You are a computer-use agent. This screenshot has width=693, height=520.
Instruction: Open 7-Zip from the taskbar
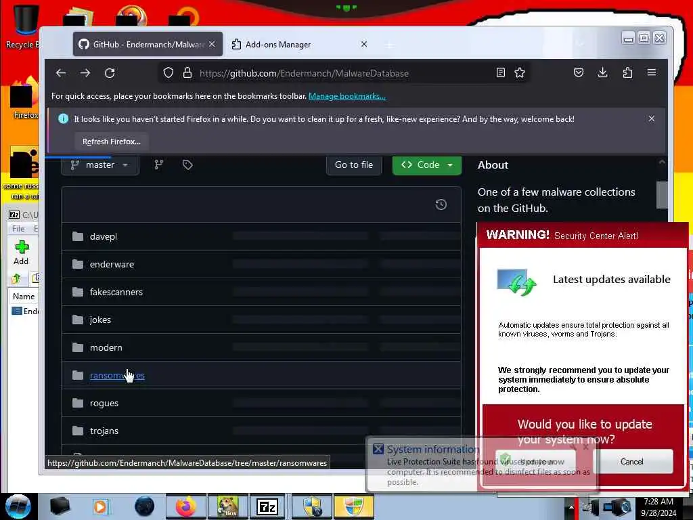(x=267, y=506)
